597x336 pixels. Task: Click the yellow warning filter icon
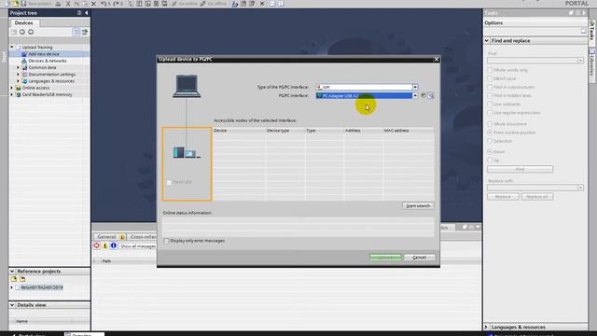pos(105,246)
